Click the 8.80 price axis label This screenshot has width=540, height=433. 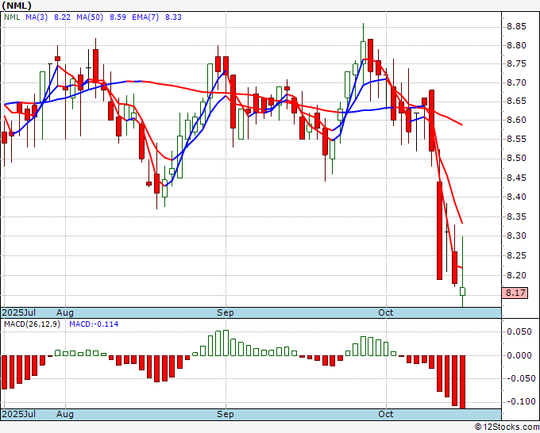tap(516, 45)
